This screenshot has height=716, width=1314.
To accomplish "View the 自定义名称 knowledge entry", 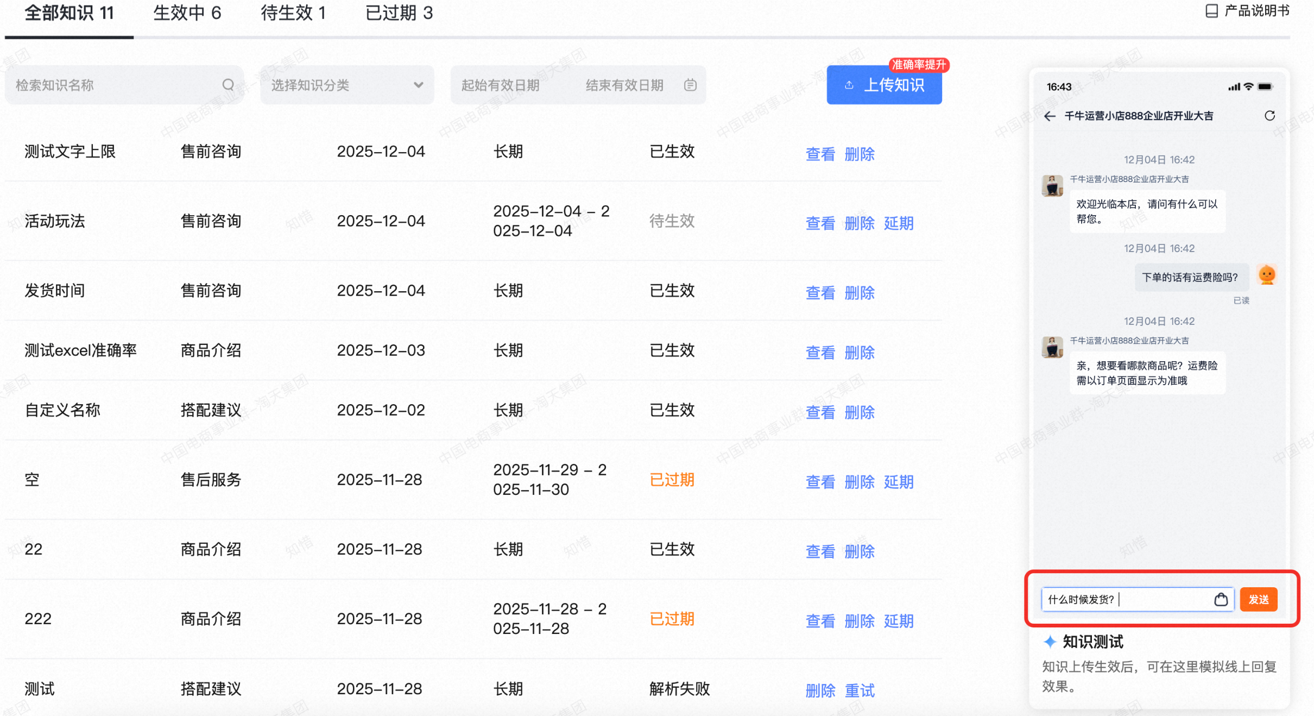I will (x=820, y=412).
